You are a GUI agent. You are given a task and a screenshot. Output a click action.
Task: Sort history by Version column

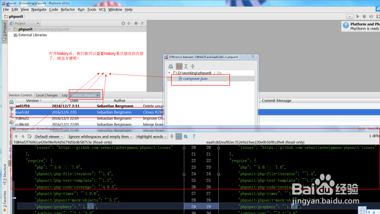[x=33, y=101]
